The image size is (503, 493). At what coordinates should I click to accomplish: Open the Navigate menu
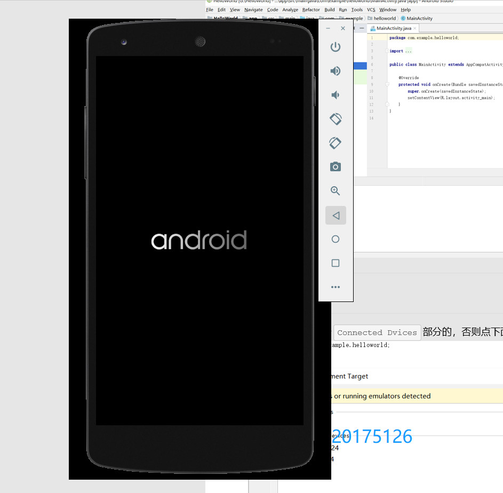(x=253, y=10)
